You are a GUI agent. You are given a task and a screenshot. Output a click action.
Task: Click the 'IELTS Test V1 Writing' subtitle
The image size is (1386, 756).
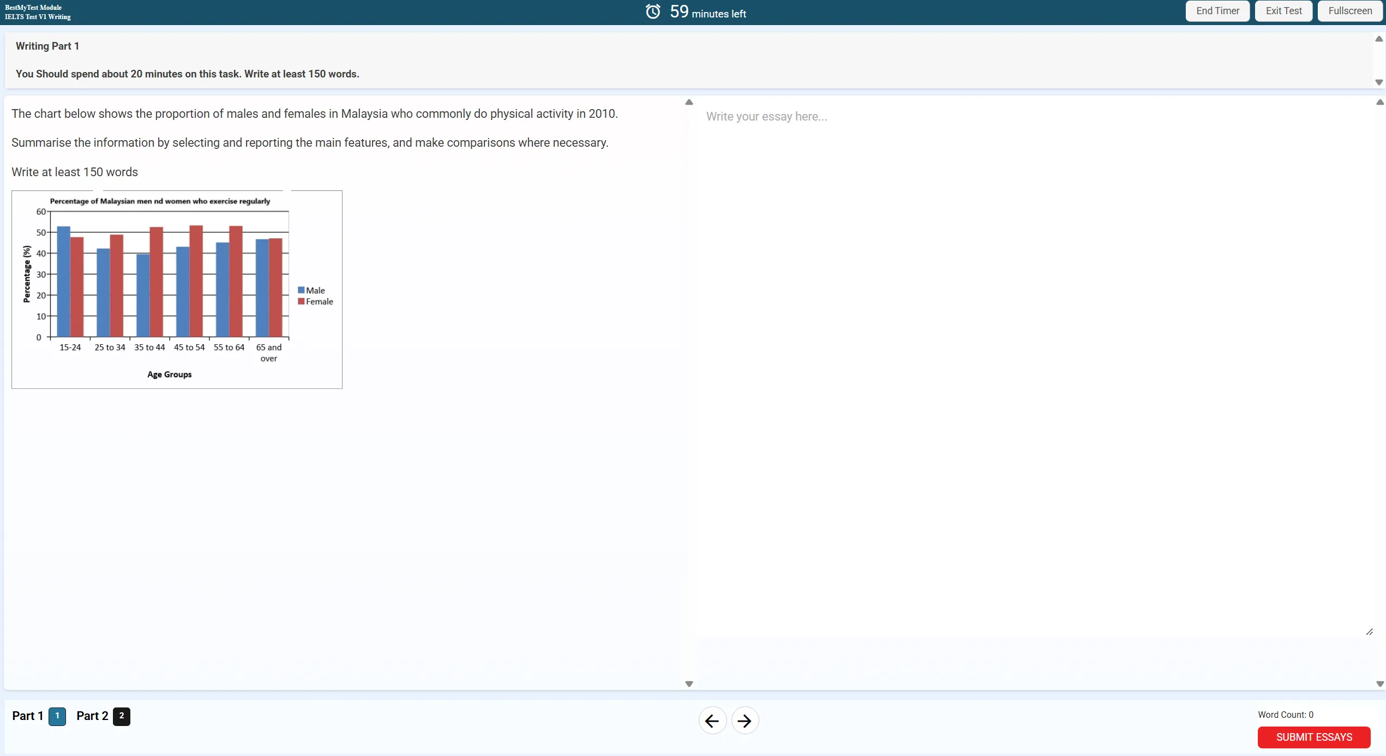tap(38, 17)
